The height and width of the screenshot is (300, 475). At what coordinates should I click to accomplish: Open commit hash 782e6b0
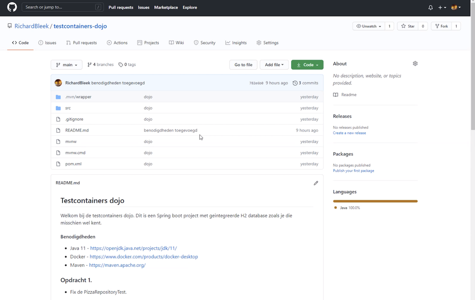click(x=256, y=83)
